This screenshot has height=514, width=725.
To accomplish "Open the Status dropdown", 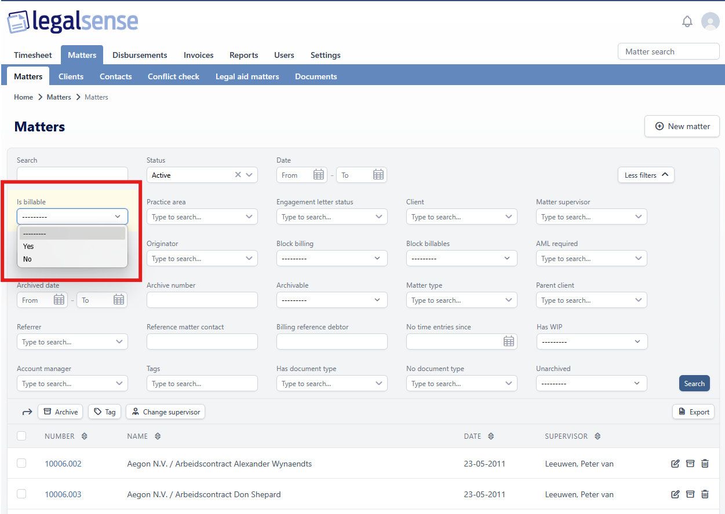I will point(202,175).
